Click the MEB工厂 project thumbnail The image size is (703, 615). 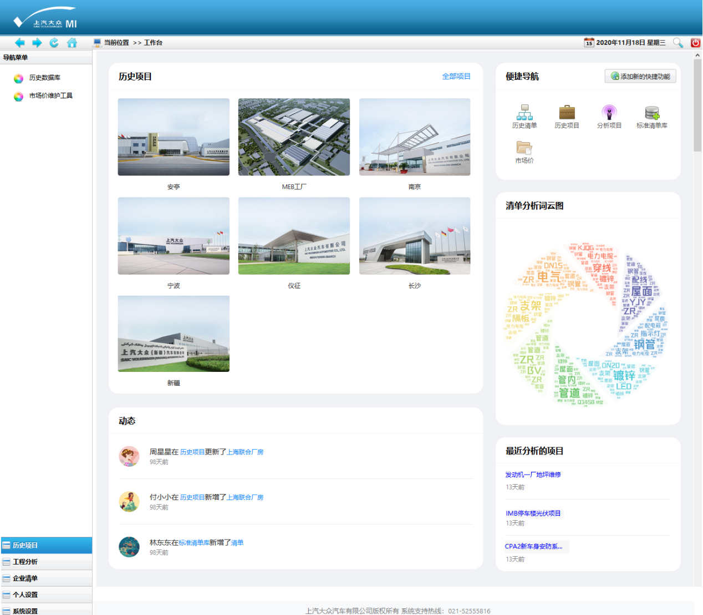pos(294,137)
